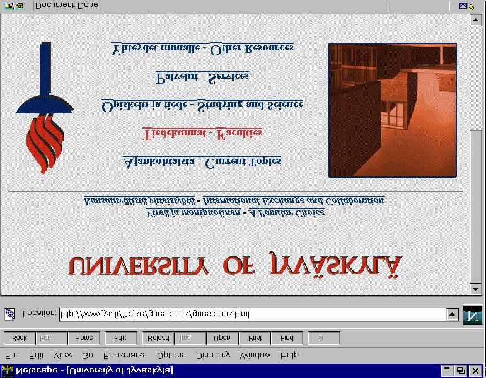Screen dimensions: 486x378
Task: Open the Tiedekunnat - Faculties link
Action: [x=202, y=134]
